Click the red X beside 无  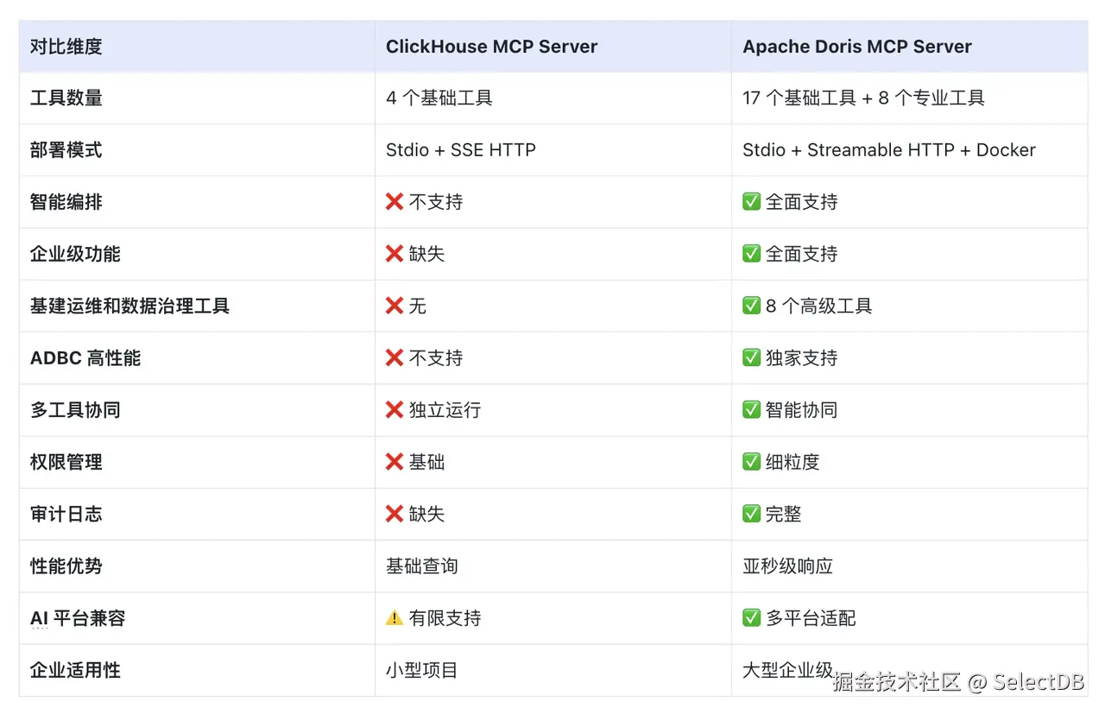pyautogui.click(x=395, y=306)
